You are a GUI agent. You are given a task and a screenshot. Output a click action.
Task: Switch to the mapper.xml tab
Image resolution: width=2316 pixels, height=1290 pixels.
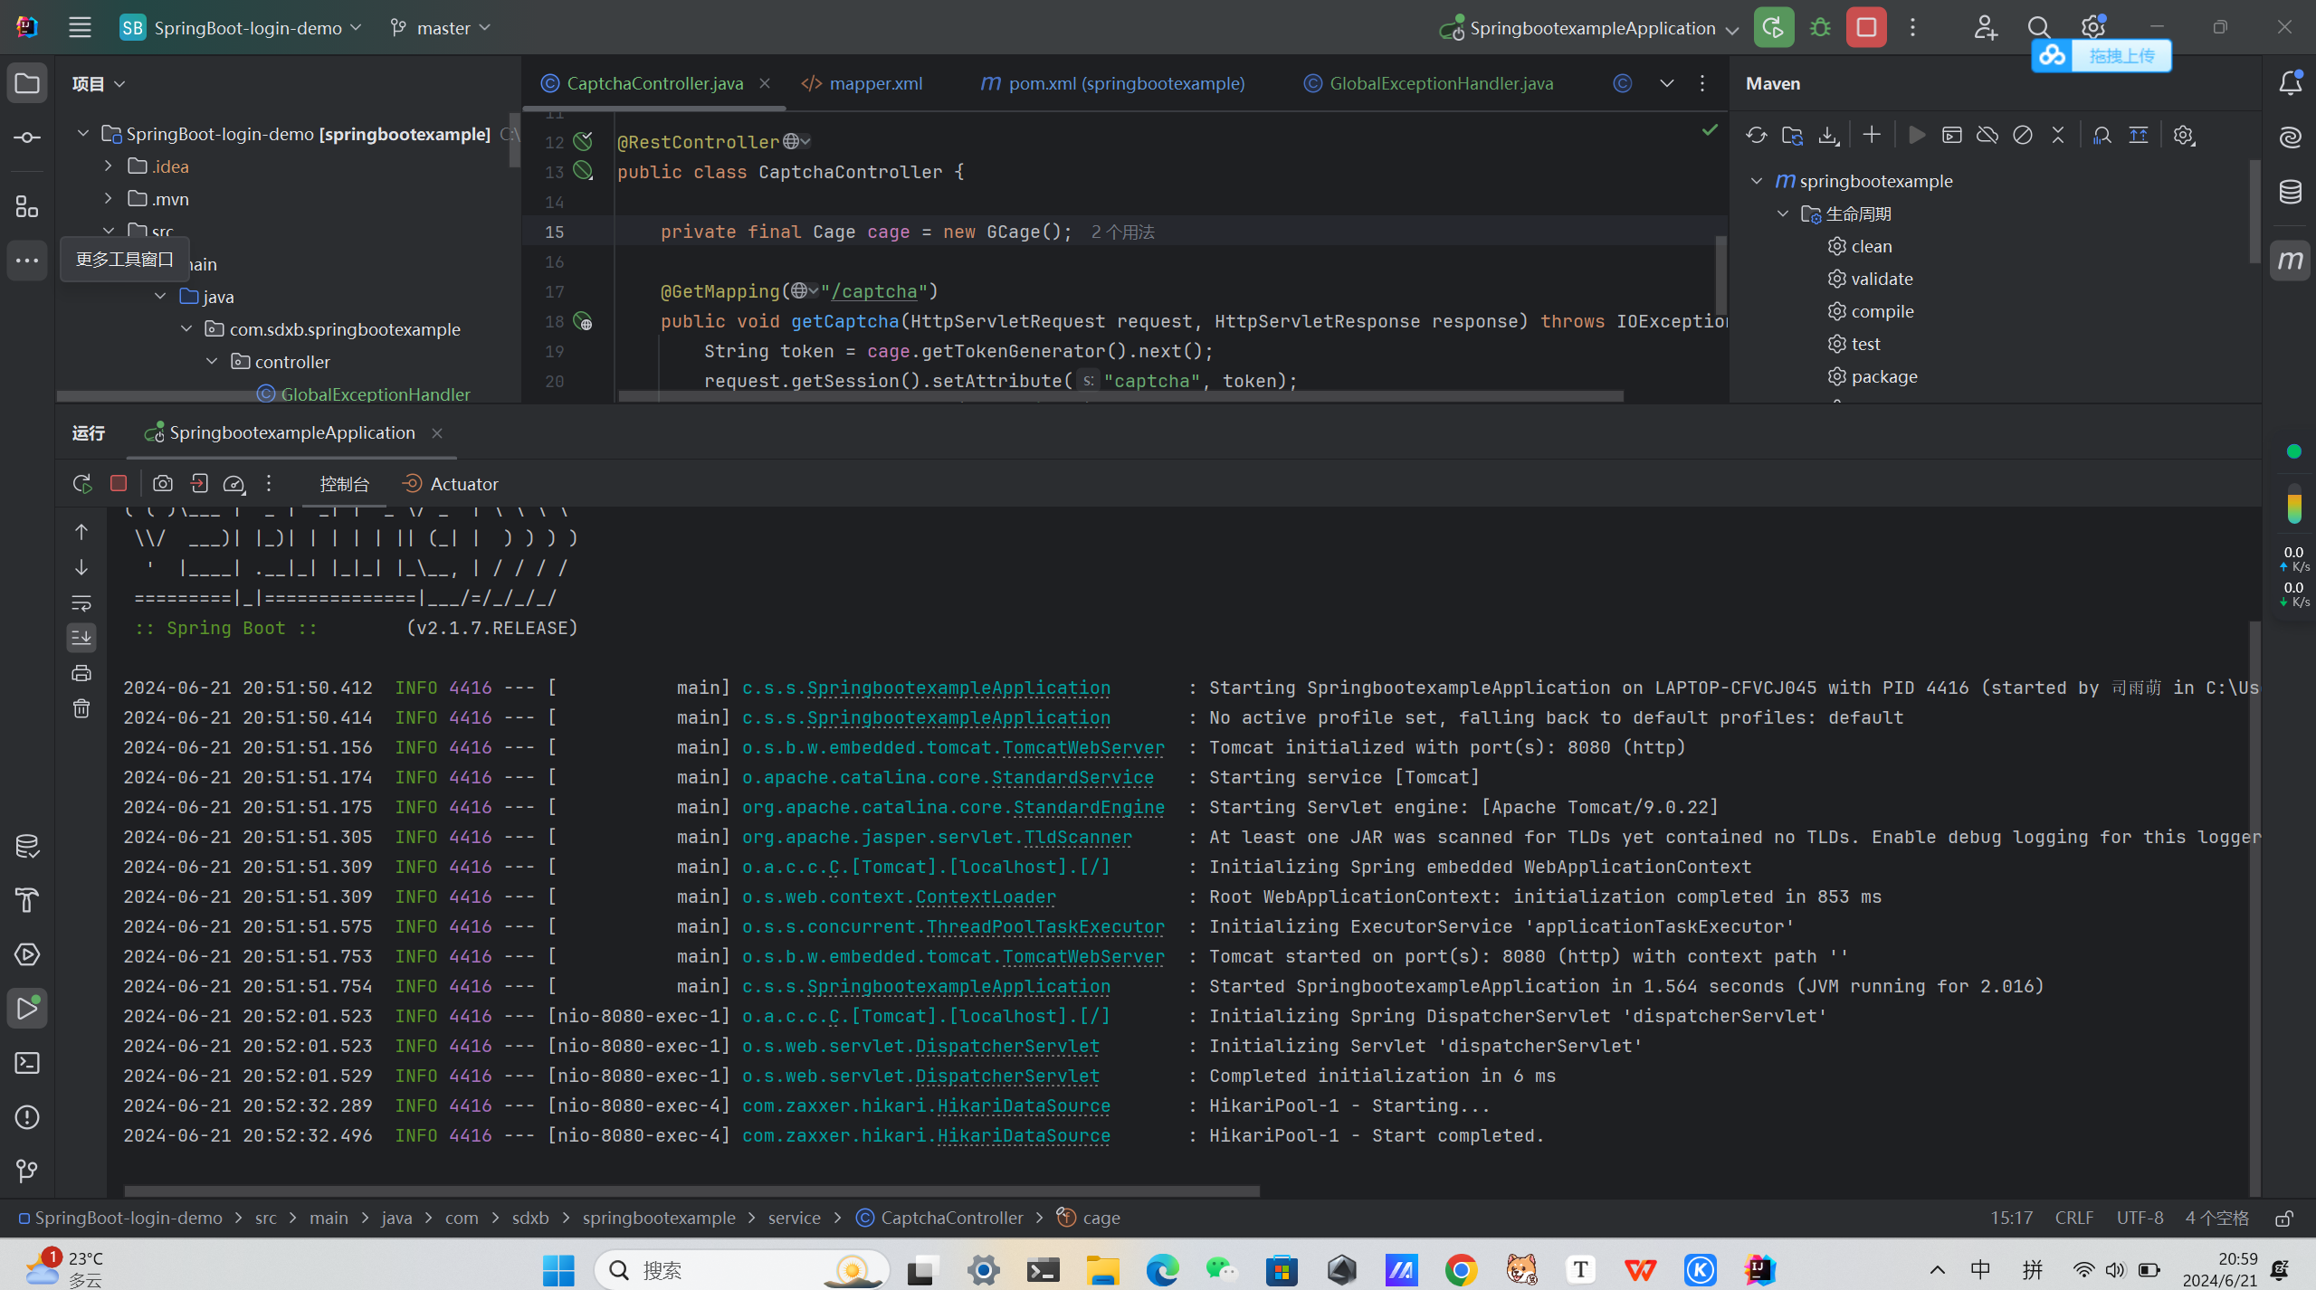[x=874, y=83]
